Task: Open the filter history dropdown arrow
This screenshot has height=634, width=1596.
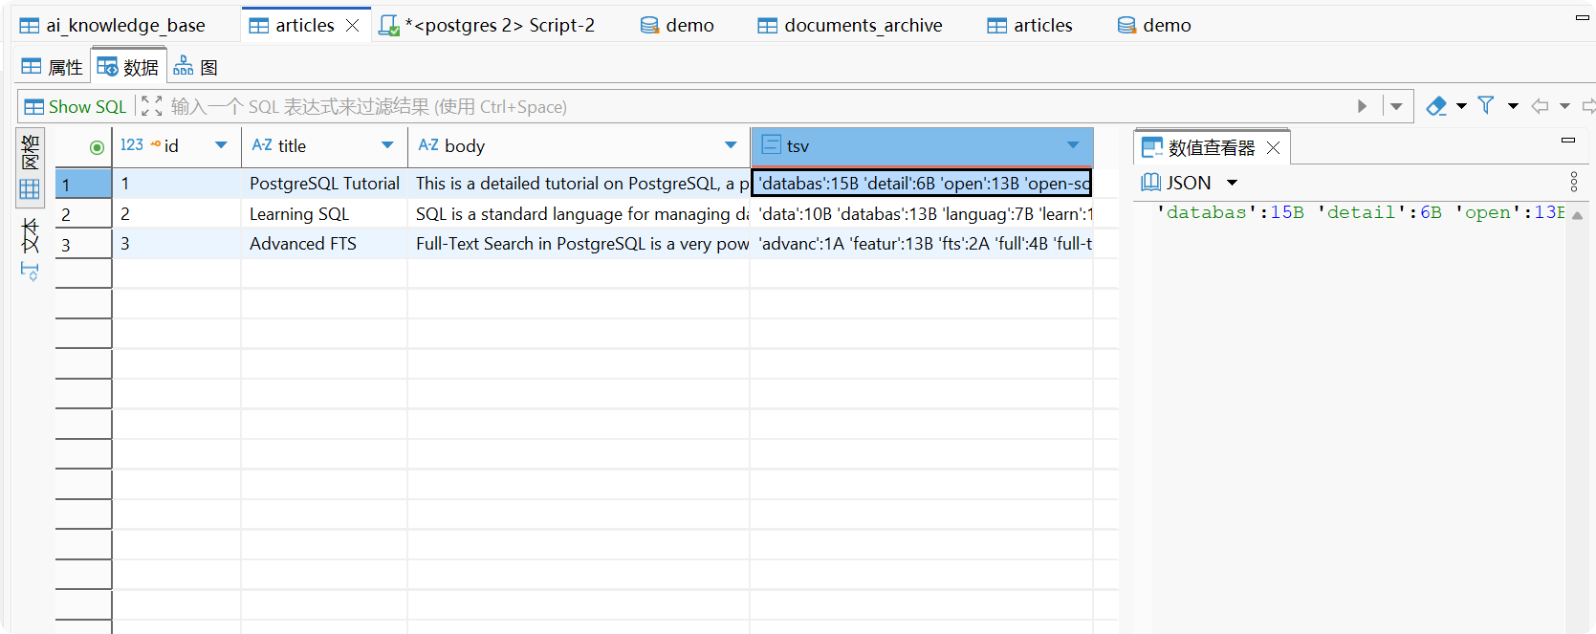Action: 1396,106
